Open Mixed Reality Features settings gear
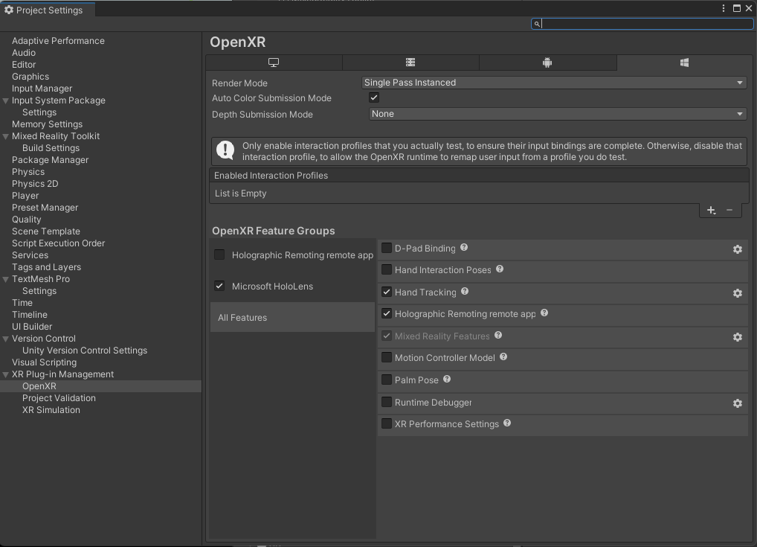The height and width of the screenshot is (547, 757). [737, 337]
